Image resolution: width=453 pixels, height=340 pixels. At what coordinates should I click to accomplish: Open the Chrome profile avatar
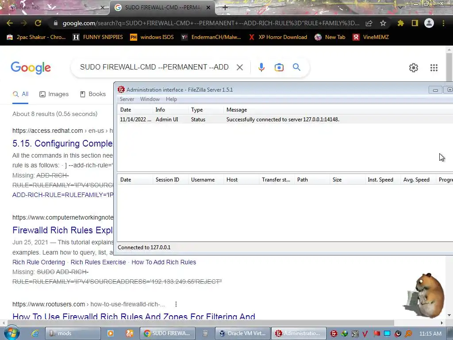pyautogui.click(x=429, y=23)
